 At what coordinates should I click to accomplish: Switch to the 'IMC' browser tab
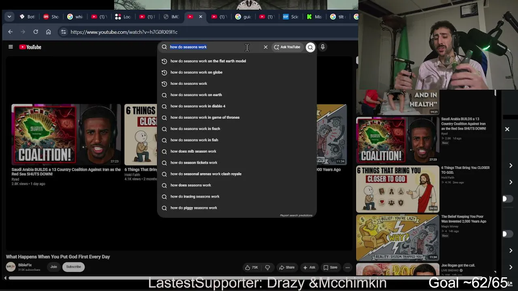point(171,17)
